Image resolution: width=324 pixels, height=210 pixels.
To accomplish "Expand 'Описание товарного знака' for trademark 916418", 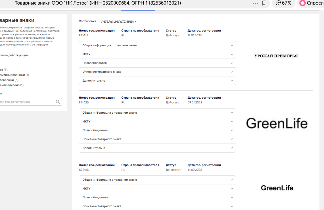I will tap(157, 72).
